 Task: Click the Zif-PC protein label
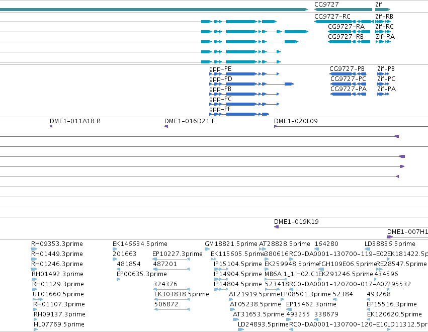coord(386,79)
